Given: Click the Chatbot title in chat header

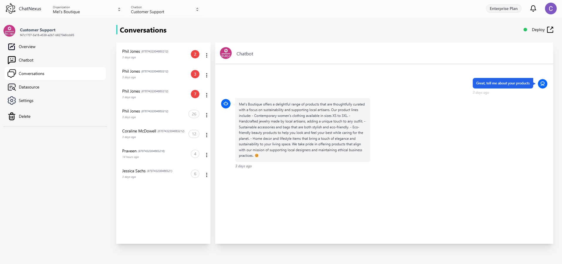Looking at the screenshot, I should [245, 54].
